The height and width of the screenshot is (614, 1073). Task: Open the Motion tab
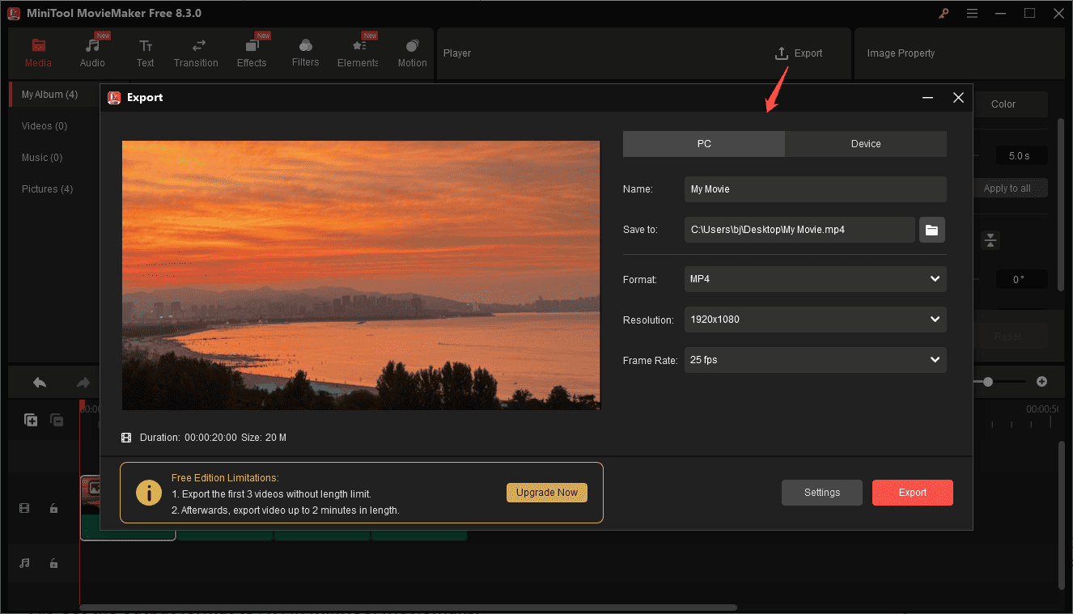click(412, 53)
